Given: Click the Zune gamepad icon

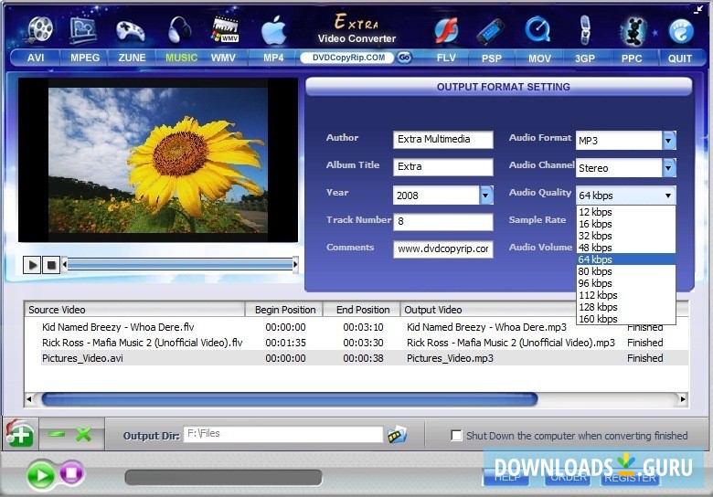Looking at the screenshot, I should (x=131, y=31).
